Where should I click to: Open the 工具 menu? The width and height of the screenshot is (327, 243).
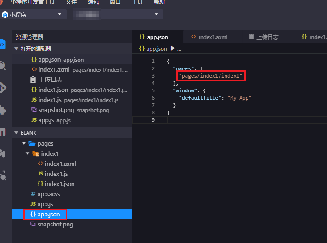pyautogui.click(x=137, y=2)
